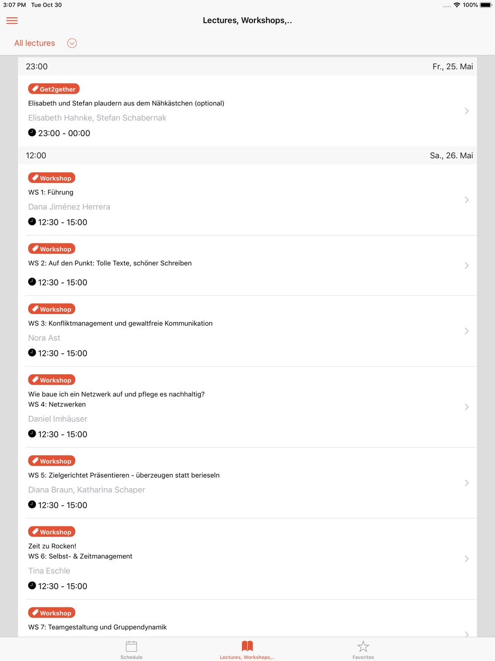Viewport: 495px width, 661px height.
Task: Tap the clock icon beside 23:00 - 00:00
Action: 32,132
